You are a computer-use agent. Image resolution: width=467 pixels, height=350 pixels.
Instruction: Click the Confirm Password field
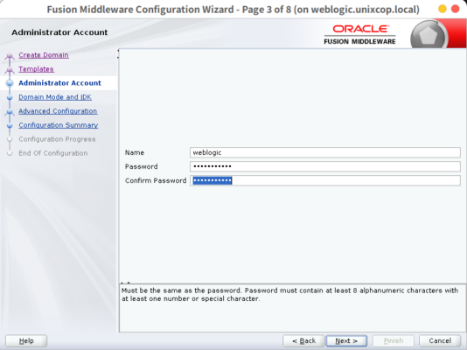(x=325, y=180)
